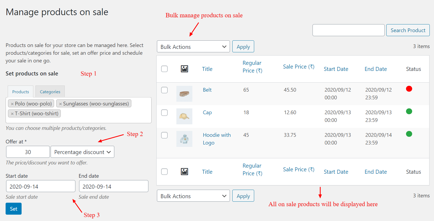
Task: Tick the checkbox for Cap
Action: 164,113
